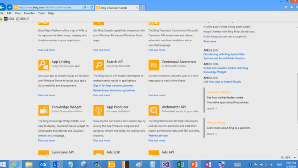Click the App Producer antenna icon
Image resolution: width=298 pixels, height=168 pixels.
(x=99, y=110)
